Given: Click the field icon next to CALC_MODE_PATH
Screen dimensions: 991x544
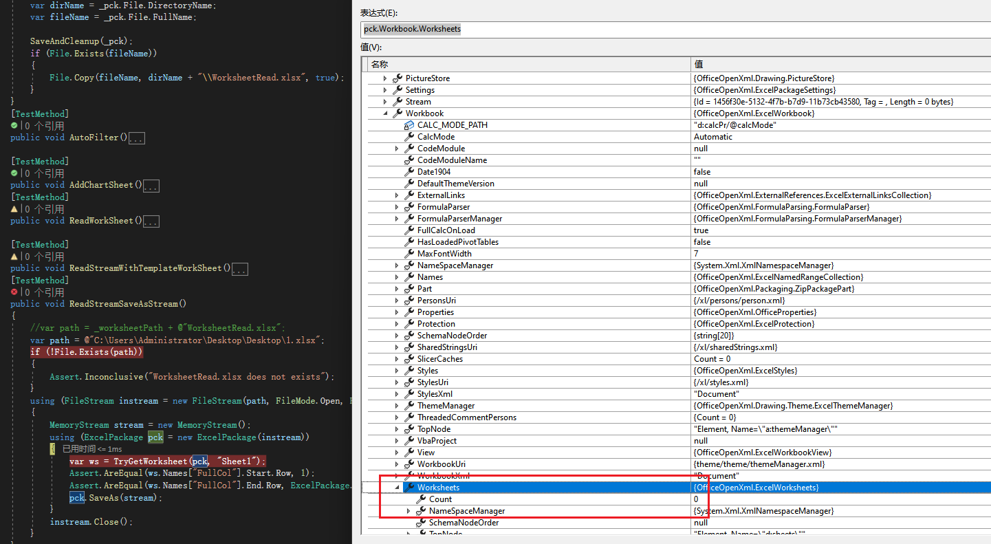Looking at the screenshot, I should tap(411, 124).
